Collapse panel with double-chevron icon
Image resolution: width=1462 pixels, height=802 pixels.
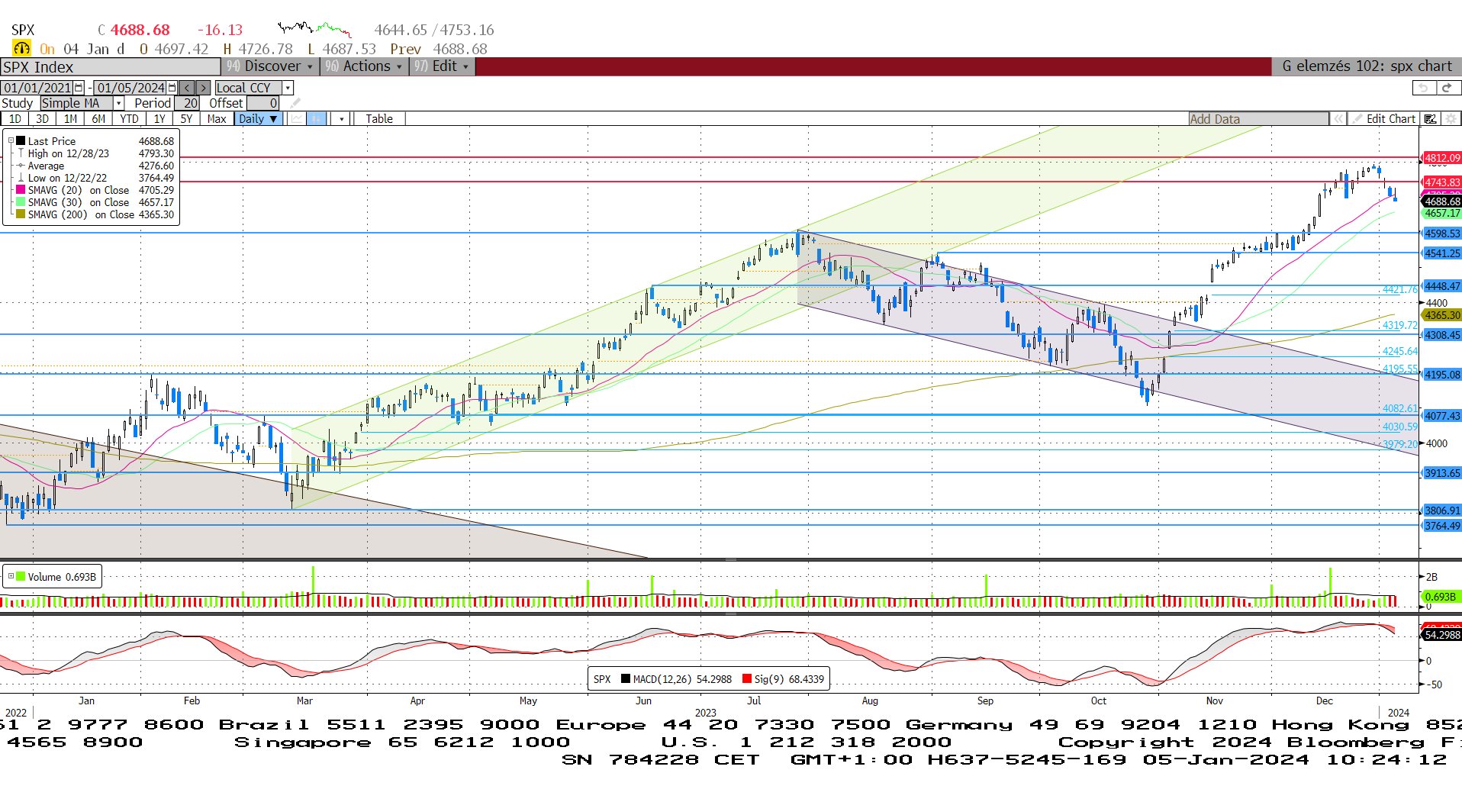coord(1338,118)
